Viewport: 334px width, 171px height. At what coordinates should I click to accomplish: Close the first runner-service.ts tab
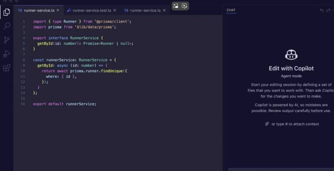pyautogui.click(x=58, y=10)
